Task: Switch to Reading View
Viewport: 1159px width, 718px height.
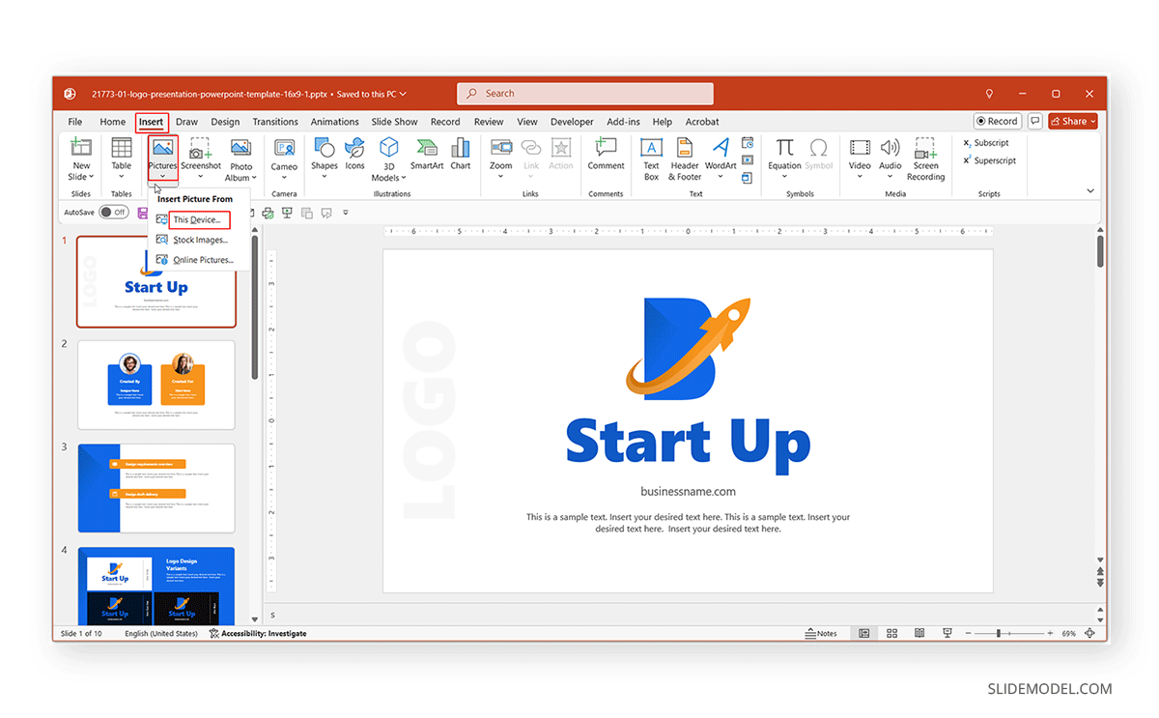Action: tap(920, 634)
